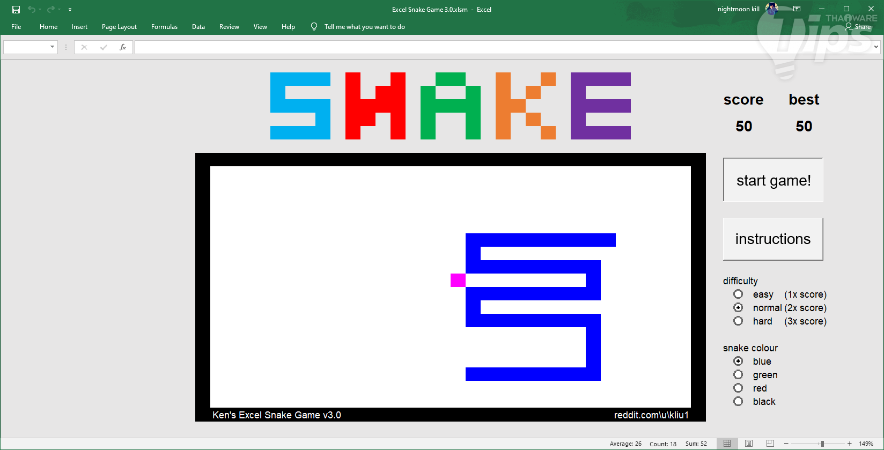Redo the last undone action
Viewport: 884px width, 450px height.
click(x=50, y=10)
